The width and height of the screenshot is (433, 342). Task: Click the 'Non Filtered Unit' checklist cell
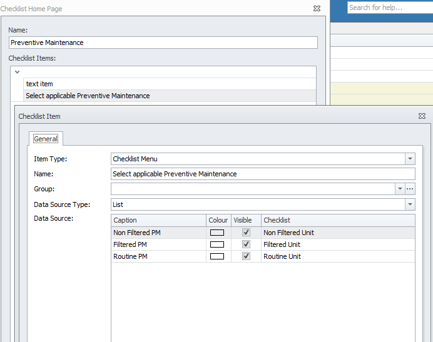tap(338, 233)
